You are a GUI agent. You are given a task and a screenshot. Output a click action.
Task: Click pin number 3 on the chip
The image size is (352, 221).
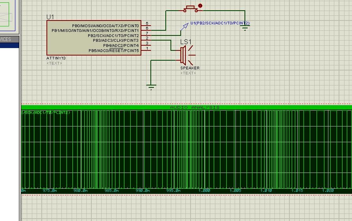[x=147, y=43]
